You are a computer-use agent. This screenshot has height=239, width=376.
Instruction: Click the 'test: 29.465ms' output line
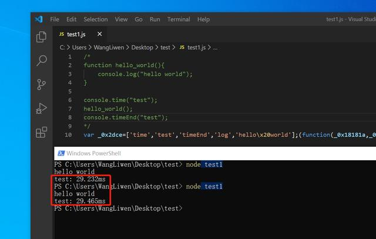pos(80,201)
